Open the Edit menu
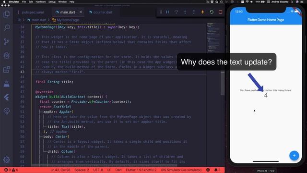This screenshot has width=307, height=173. point(31,2)
